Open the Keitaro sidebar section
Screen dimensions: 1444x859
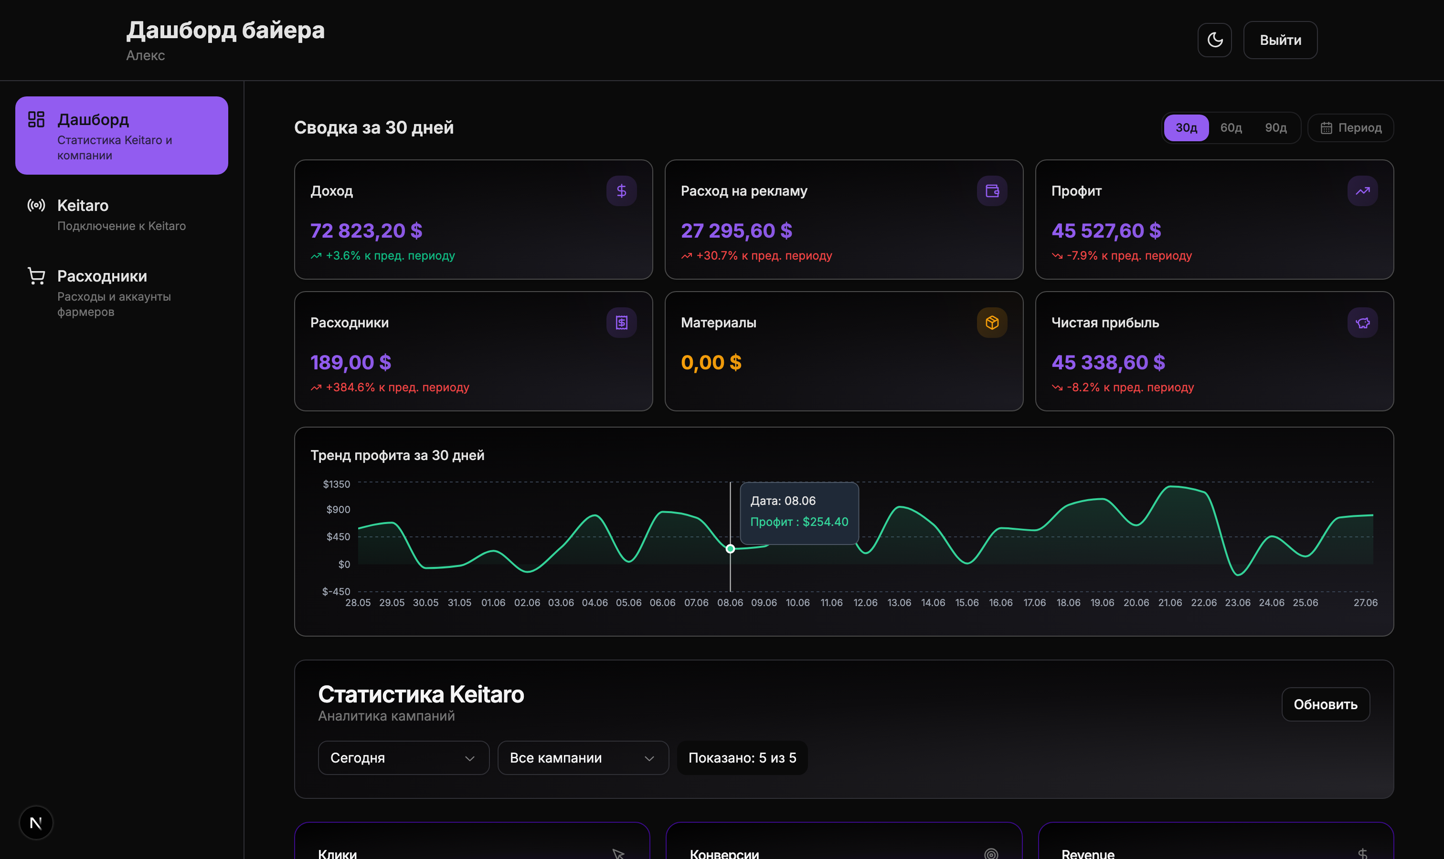point(122,215)
